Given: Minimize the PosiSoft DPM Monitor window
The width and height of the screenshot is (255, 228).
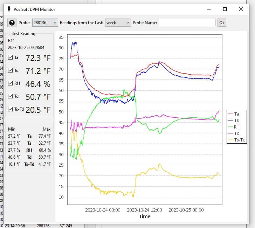Looking at the screenshot, I should click(209, 9).
